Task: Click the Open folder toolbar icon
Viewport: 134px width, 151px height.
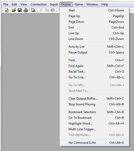Action: [14, 10]
